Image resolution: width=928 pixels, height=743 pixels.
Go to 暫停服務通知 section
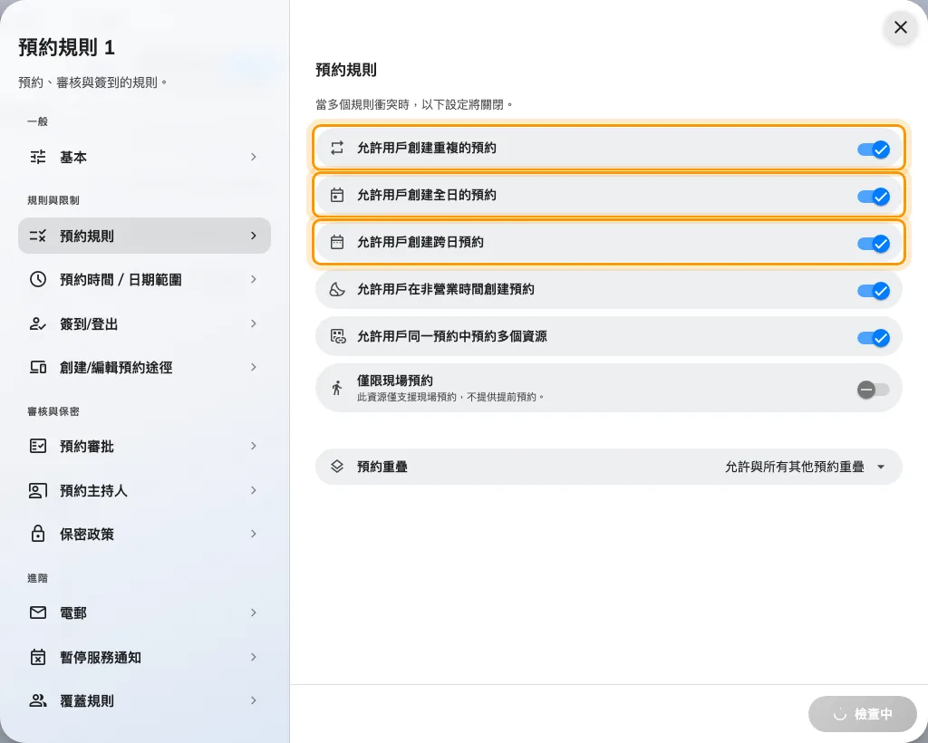pyautogui.click(x=144, y=657)
